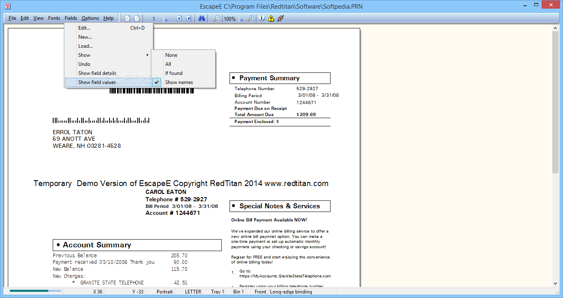This screenshot has width=563, height=298.
Task: Click the MyAccounts.GraniteStateTelephone.com URL
Action: (285, 276)
